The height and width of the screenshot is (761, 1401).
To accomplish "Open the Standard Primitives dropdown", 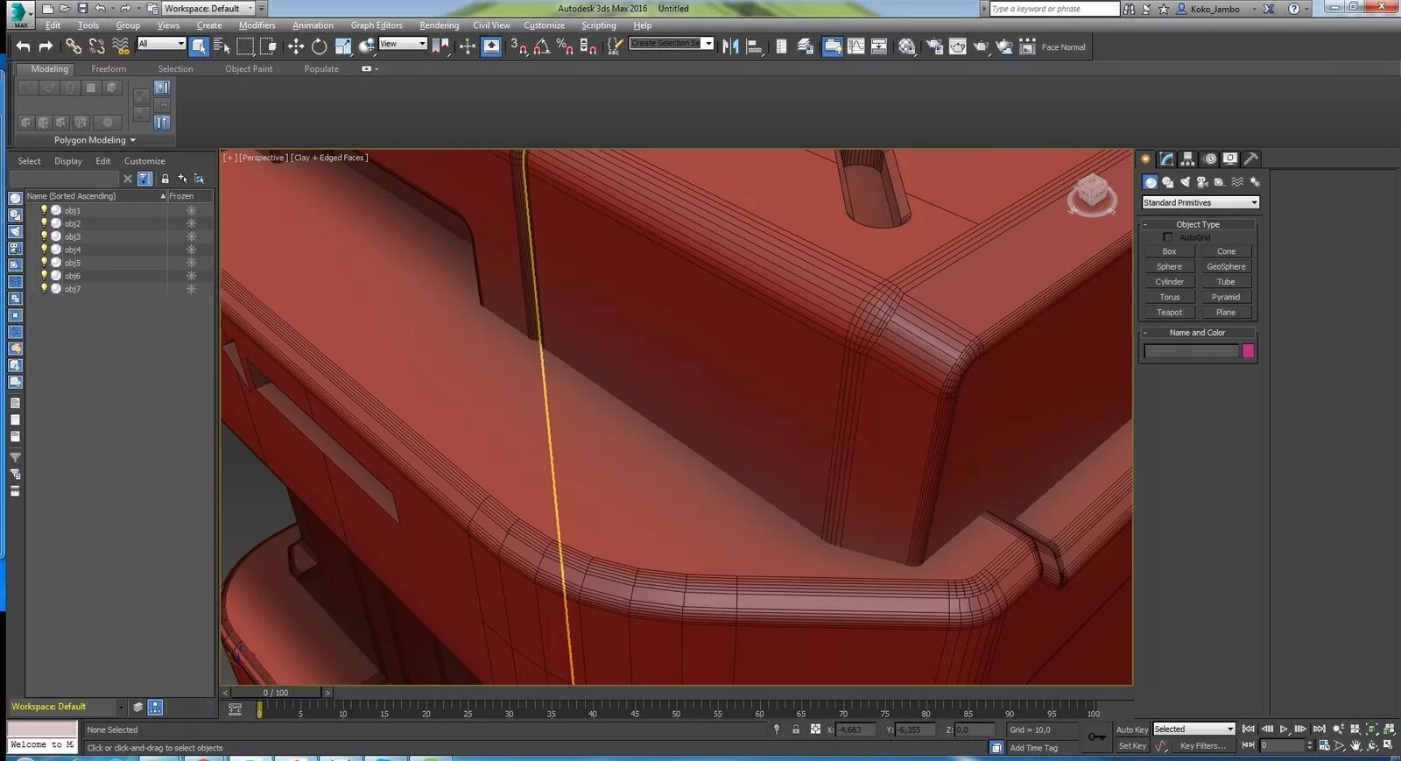I will click(x=1200, y=202).
